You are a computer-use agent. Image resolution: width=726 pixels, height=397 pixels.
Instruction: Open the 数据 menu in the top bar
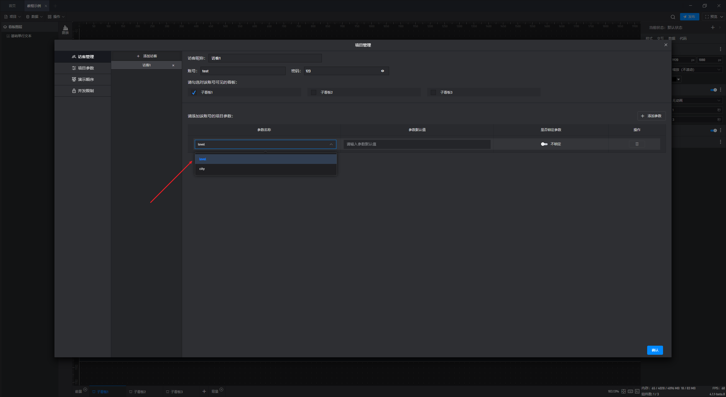[x=34, y=17]
